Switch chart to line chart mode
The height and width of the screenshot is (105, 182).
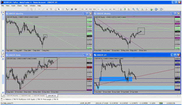click(x=129, y=9)
